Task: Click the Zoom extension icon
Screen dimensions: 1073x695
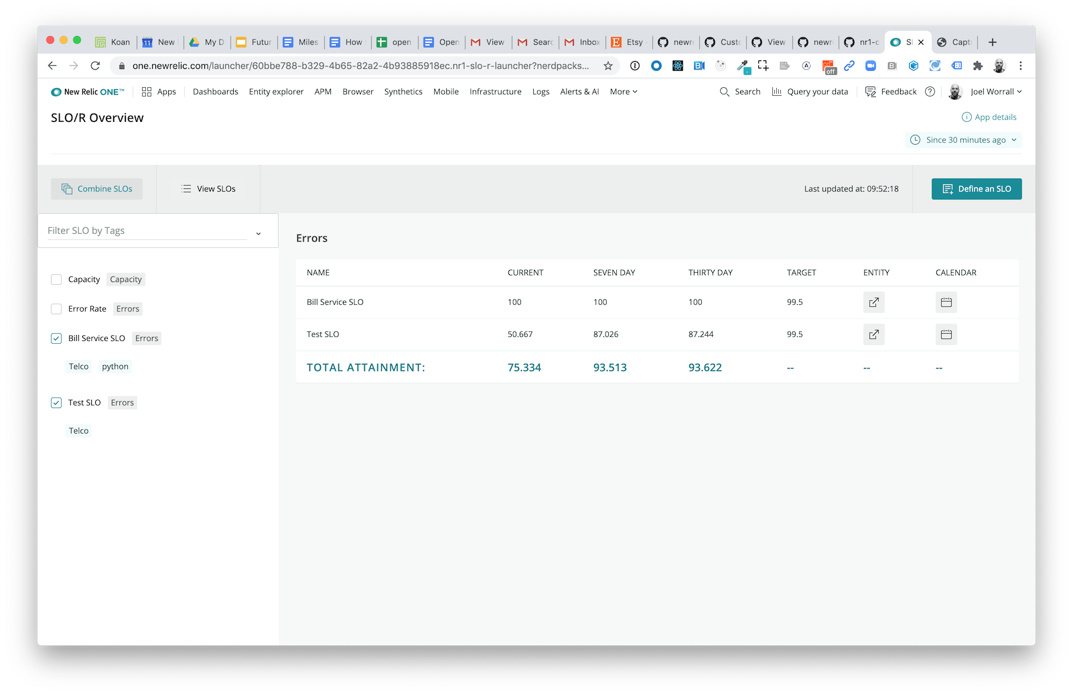Action: coord(871,66)
